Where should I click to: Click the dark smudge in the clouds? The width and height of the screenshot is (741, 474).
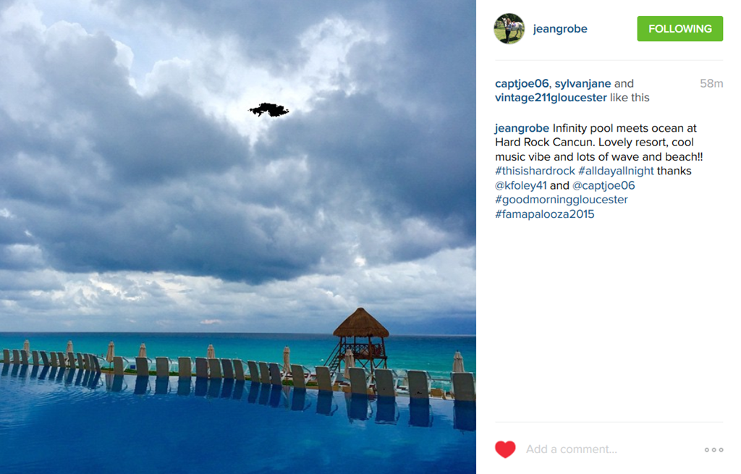click(269, 110)
